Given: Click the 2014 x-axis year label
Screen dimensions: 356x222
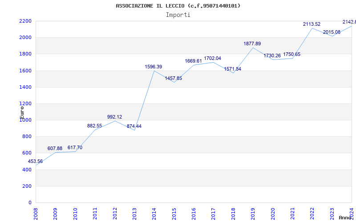Looking at the screenshot, I should click(x=154, y=214).
